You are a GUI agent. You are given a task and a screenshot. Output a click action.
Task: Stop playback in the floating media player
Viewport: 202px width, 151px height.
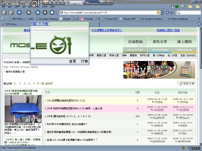tap(58, 2)
